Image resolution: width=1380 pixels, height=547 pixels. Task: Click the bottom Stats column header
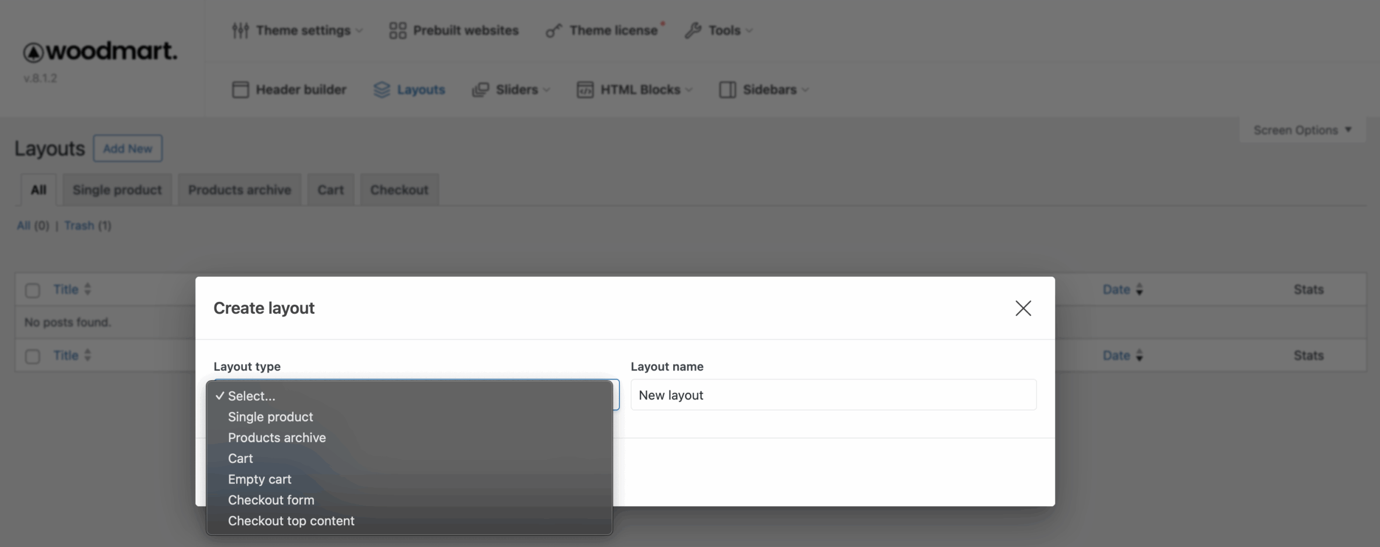pos(1309,355)
